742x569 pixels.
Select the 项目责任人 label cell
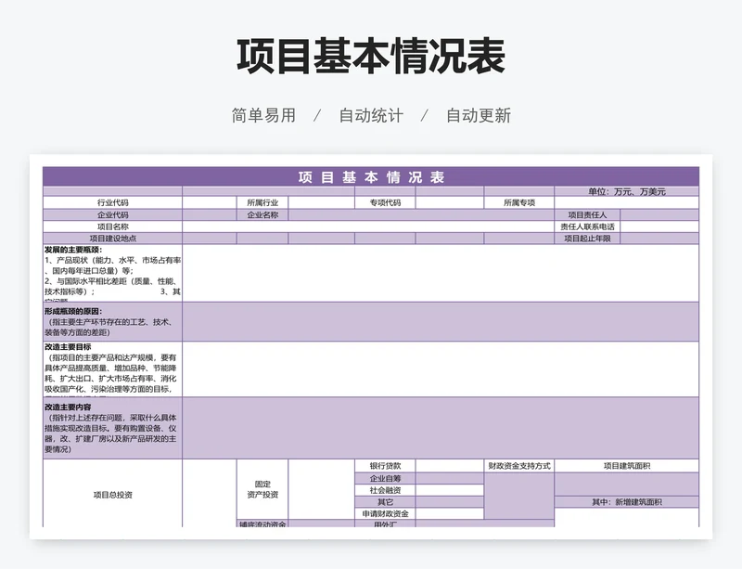pos(587,214)
